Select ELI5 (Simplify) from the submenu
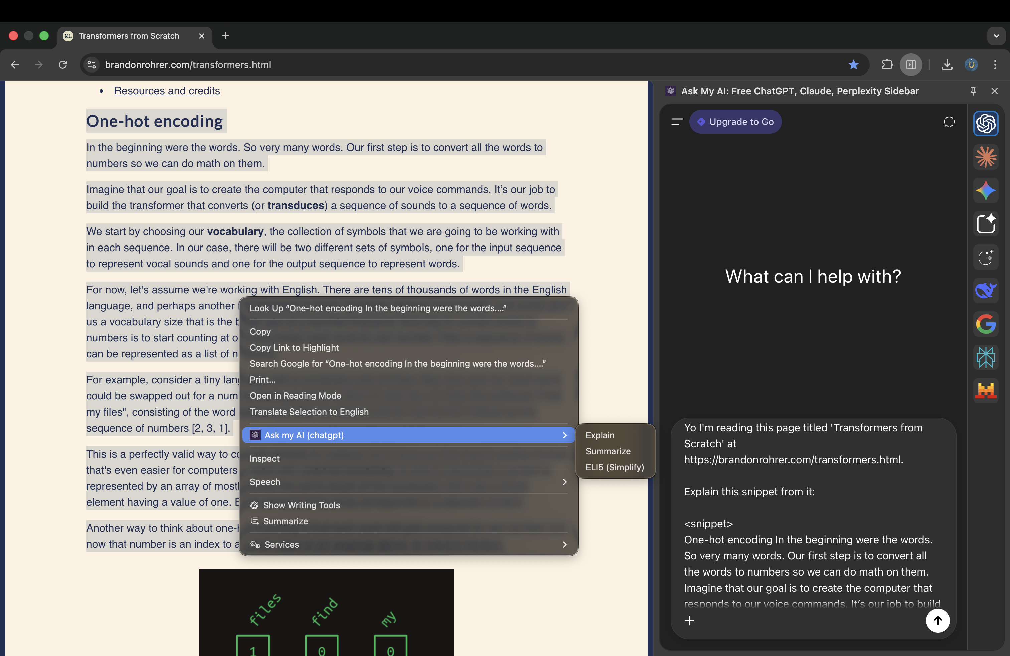The height and width of the screenshot is (656, 1010). click(615, 467)
